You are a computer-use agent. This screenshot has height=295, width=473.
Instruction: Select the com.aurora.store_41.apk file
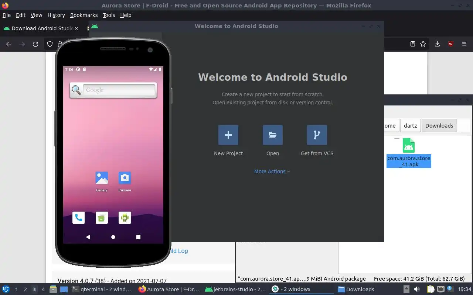pyautogui.click(x=409, y=153)
